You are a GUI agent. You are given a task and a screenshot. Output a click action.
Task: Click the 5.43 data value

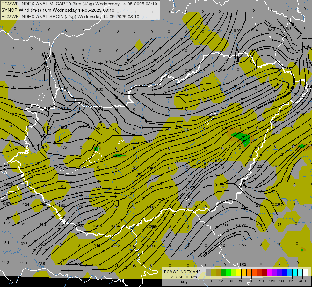[272, 29]
